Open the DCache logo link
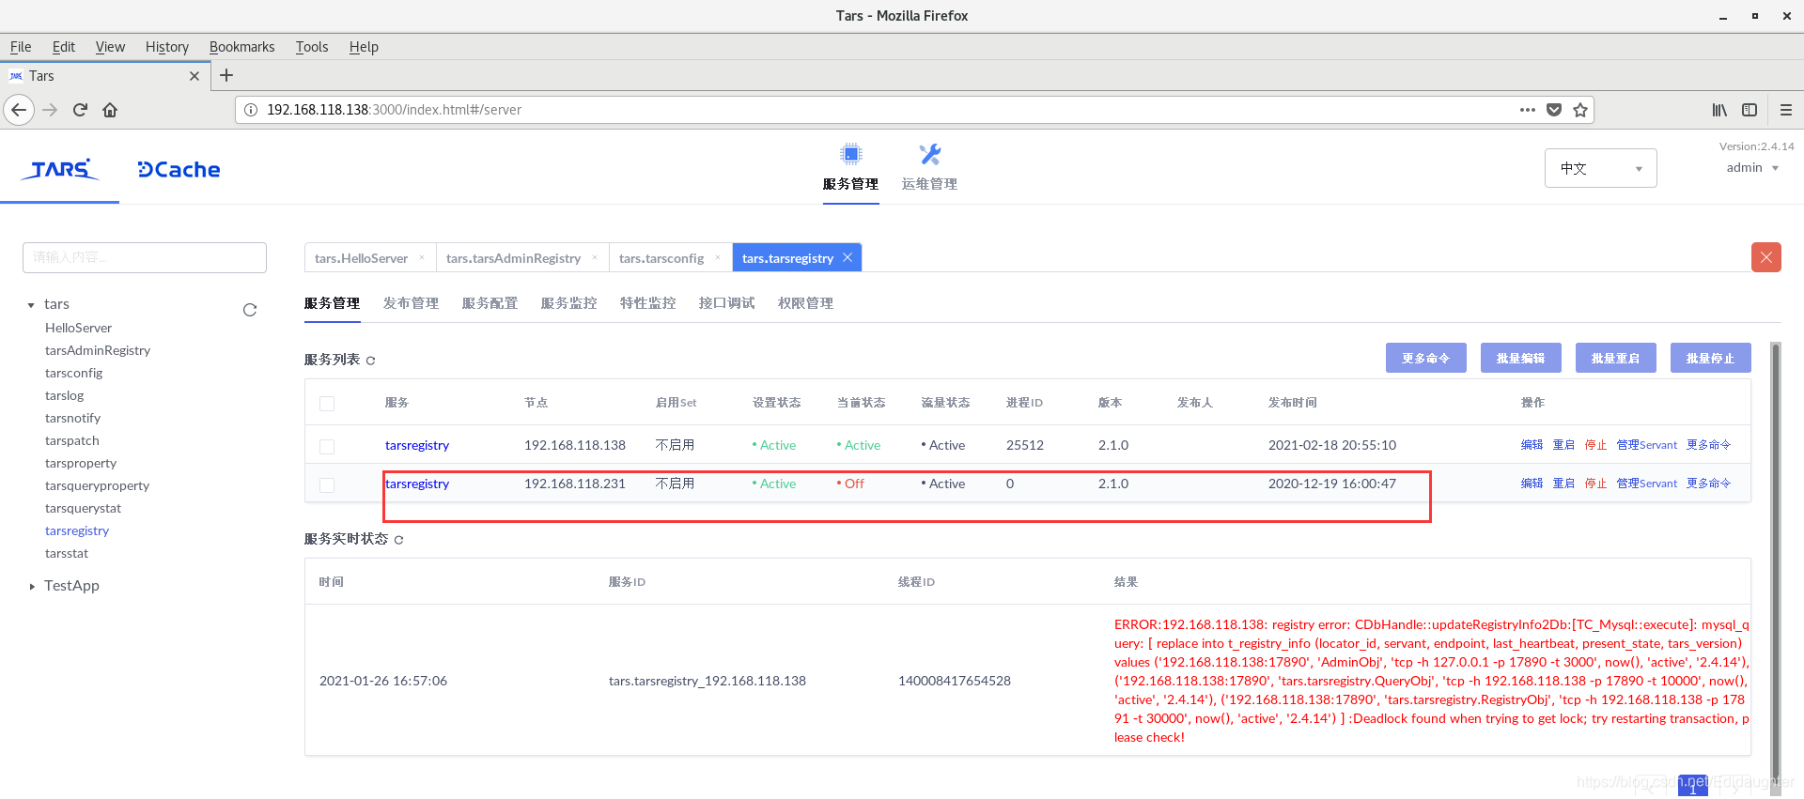The width and height of the screenshot is (1804, 799). [179, 170]
